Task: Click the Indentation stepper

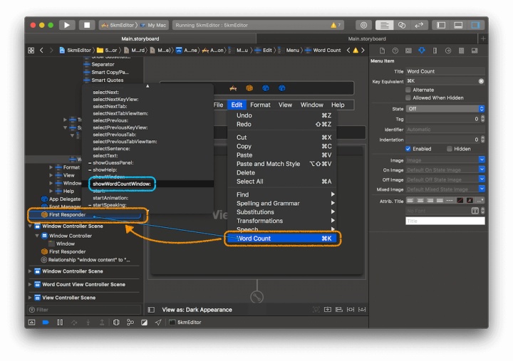Action: 482,140
